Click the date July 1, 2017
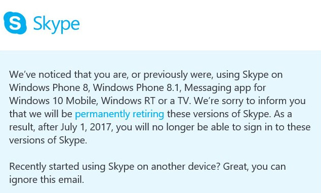 click(87, 127)
